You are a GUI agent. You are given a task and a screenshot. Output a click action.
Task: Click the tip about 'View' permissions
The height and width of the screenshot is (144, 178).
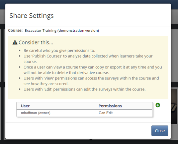(x=91, y=81)
